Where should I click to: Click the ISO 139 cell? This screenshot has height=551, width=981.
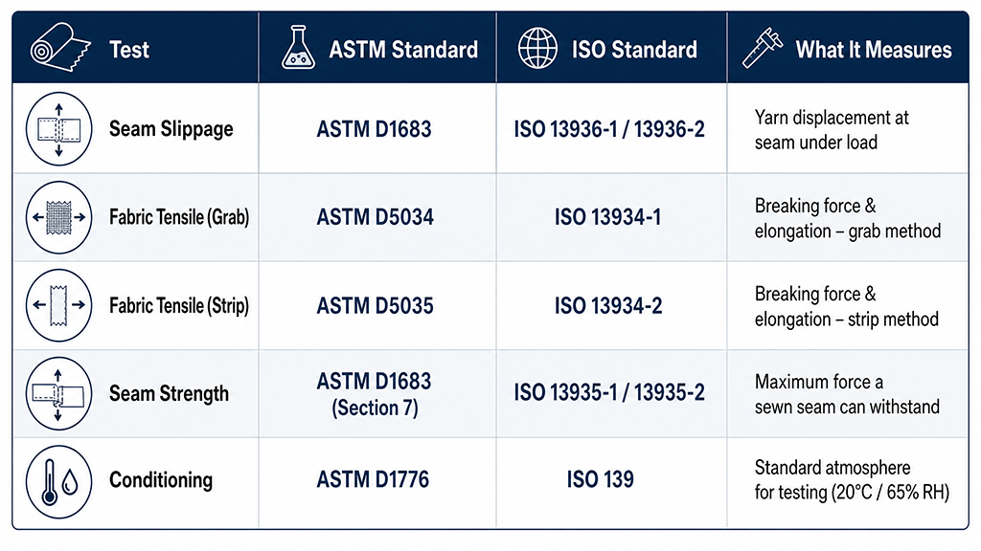click(x=612, y=482)
